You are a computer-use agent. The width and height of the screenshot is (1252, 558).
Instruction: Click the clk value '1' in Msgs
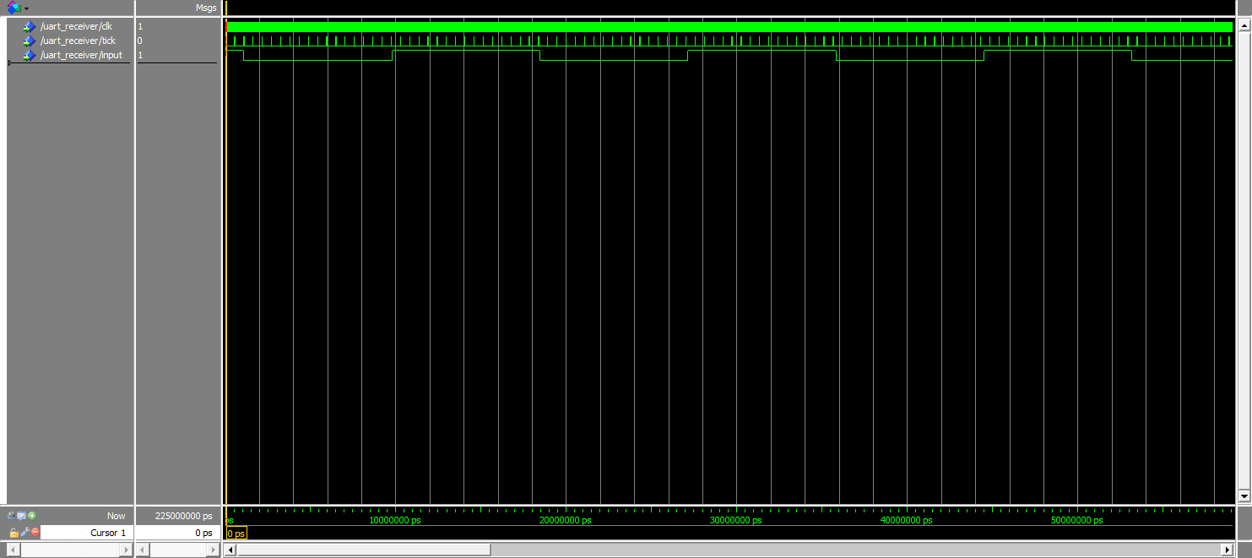140,26
